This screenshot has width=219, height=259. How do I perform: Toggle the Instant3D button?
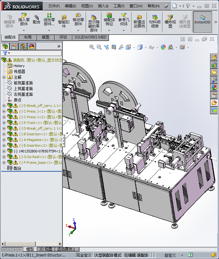203,22
